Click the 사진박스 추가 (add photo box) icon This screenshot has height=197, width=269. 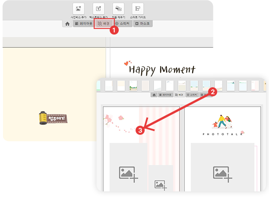pyautogui.click(x=78, y=9)
